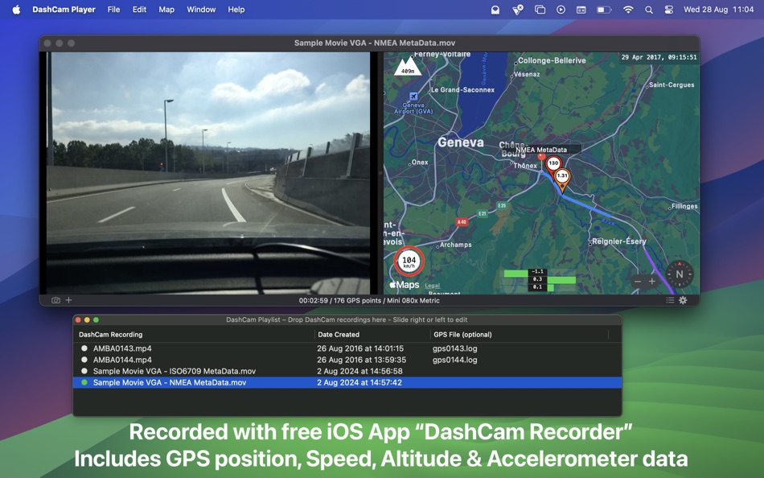Screen dimensions: 764x478
Task: Click the Stage Manager windows icon in menu bar
Action: (540, 10)
